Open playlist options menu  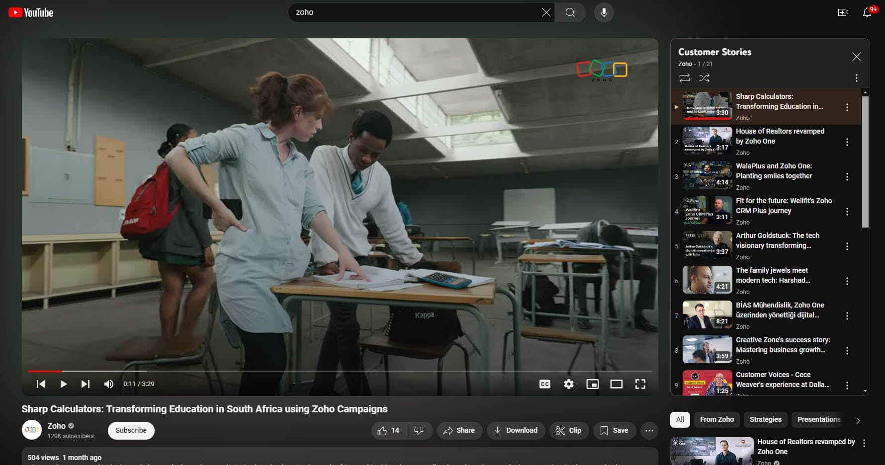coord(856,78)
